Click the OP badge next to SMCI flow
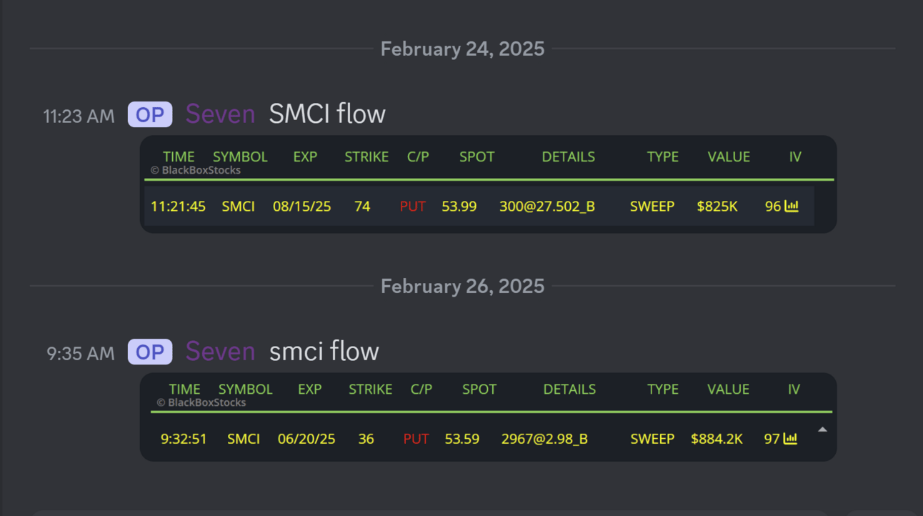This screenshot has width=923, height=516. pyautogui.click(x=150, y=114)
